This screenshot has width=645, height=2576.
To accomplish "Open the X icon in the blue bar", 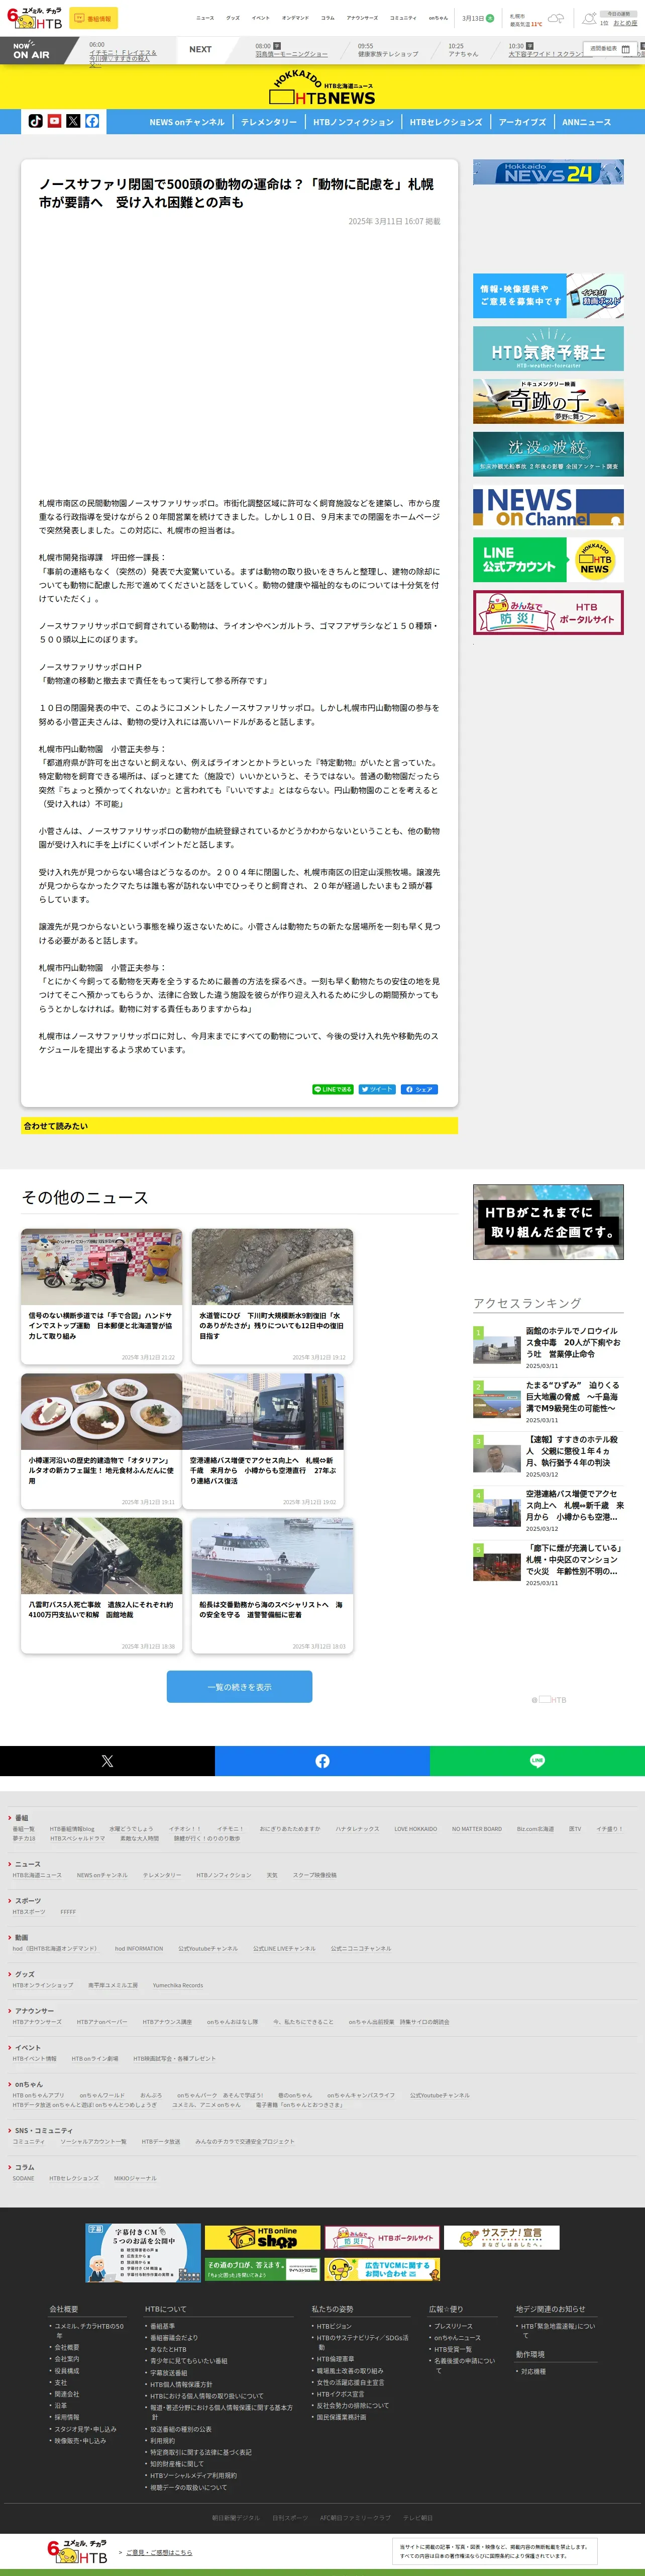I will [73, 121].
